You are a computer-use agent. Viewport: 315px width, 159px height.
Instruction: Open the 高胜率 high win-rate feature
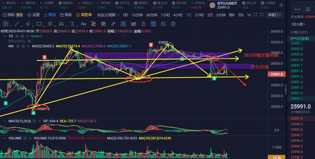[x=84, y=15]
